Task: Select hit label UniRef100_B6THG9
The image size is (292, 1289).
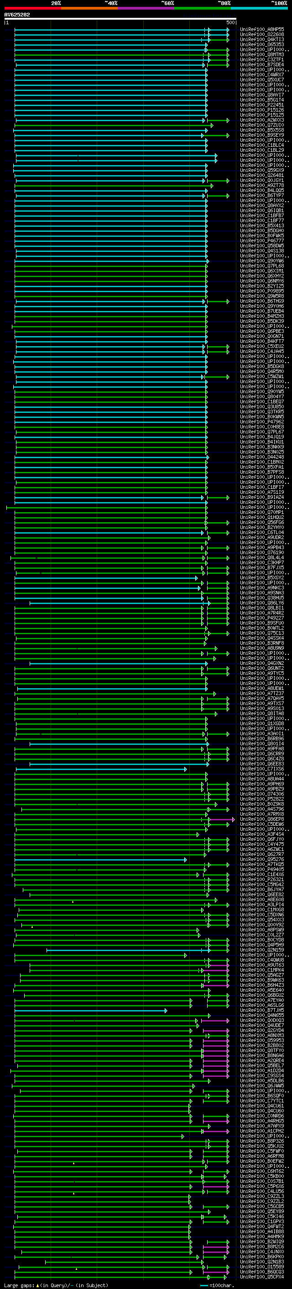Action: [262, 301]
